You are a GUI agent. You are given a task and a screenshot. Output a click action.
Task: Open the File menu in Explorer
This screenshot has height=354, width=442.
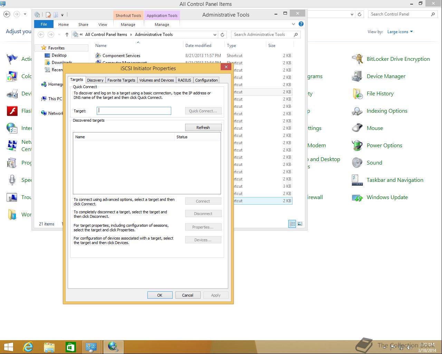point(44,25)
